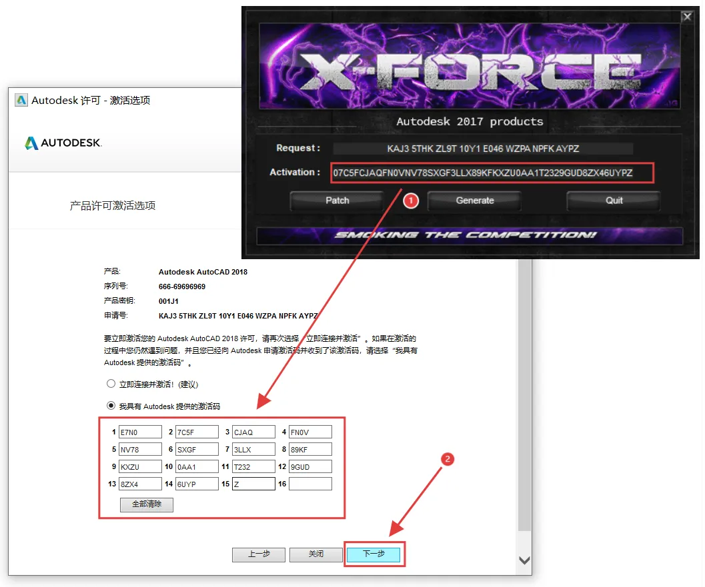Click the X-FORCE banner image
The height and width of the screenshot is (587, 705).
(470, 66)
